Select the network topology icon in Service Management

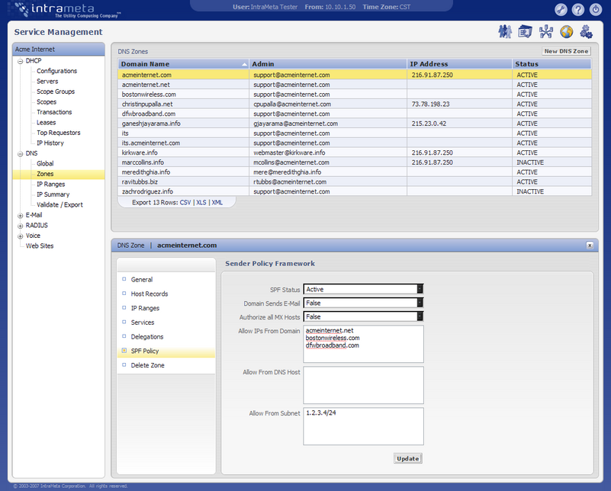tap(546, 31)
